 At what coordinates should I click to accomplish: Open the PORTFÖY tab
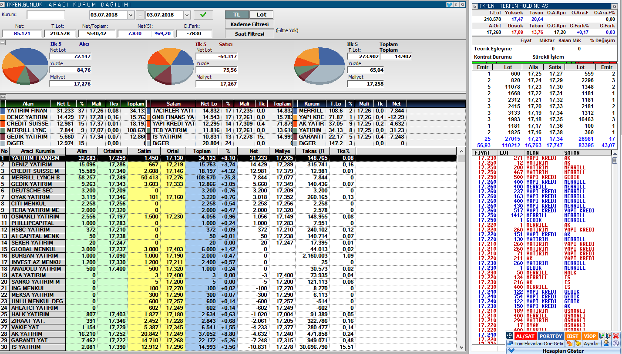[551, 336]
